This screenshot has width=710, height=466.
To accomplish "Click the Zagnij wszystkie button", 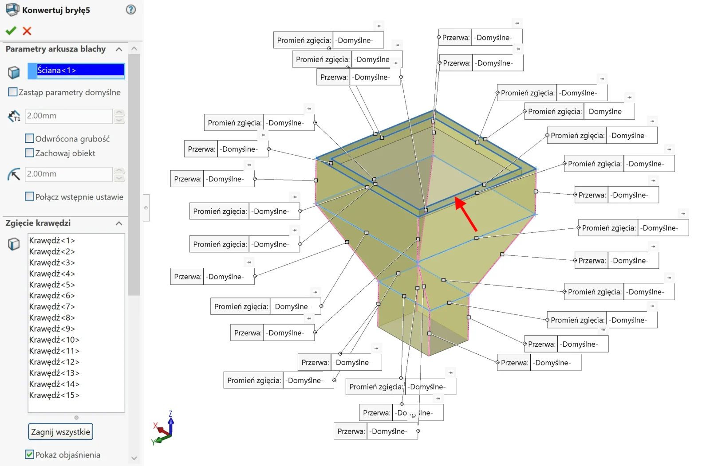I will 61,432.
